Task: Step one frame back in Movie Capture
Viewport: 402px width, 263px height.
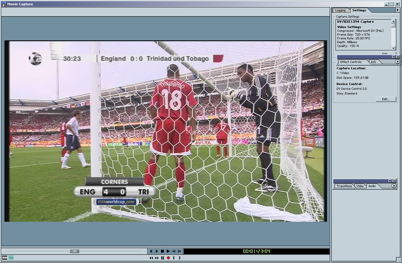Action: click(151, 251)
